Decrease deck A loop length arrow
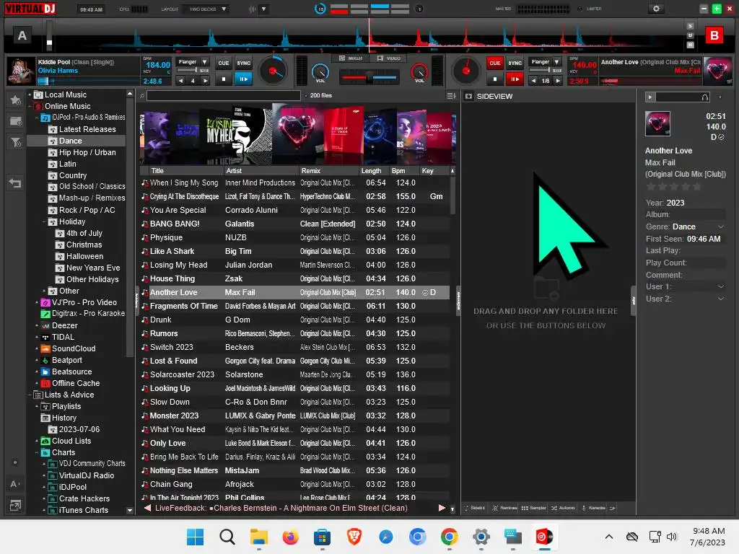 pyautogui.click(x=181, y=81)
